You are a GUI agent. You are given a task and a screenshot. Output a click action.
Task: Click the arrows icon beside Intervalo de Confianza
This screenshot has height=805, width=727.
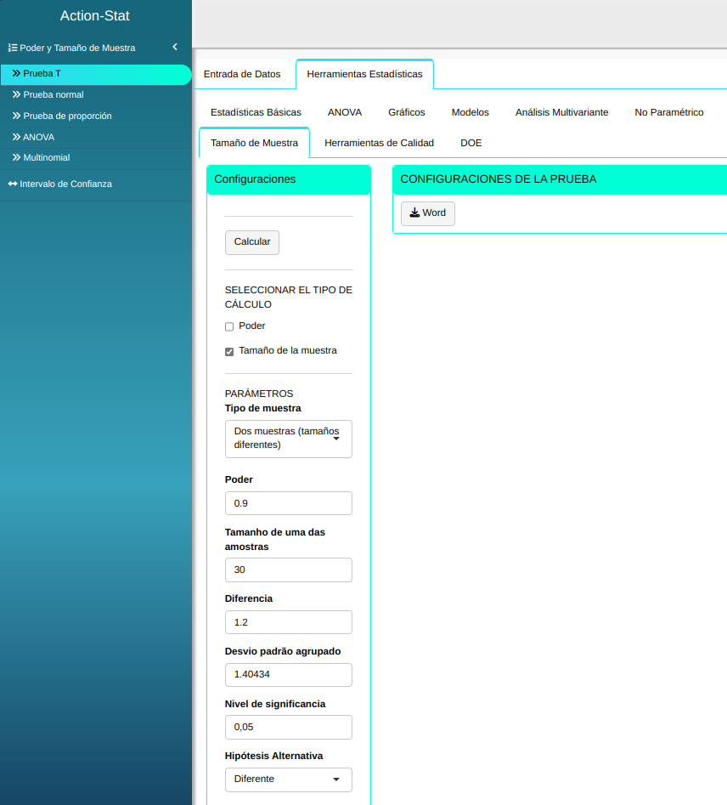pos(13,184)
